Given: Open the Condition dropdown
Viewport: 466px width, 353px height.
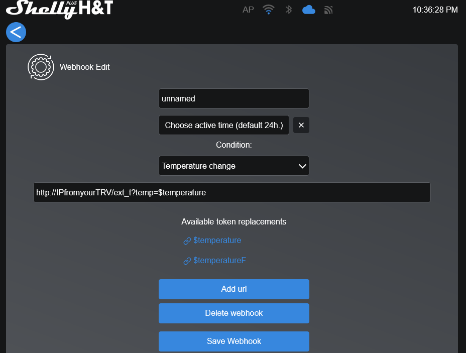Looking at the screenshot, I should [234, 166].
